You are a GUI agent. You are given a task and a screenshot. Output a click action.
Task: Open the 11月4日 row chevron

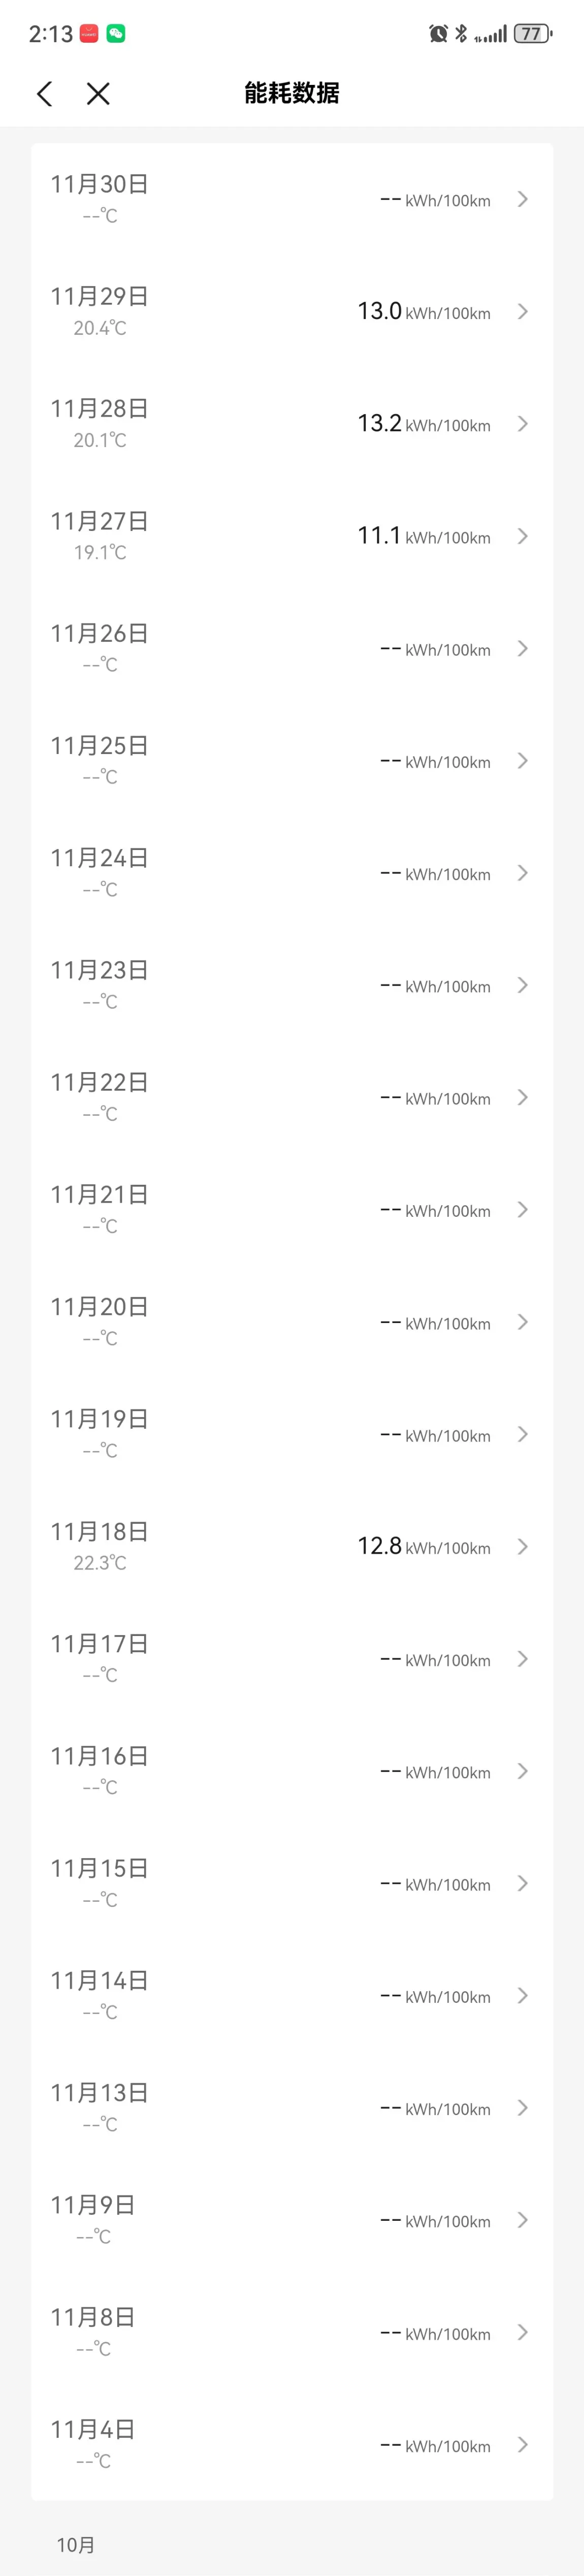[522, 2445]
